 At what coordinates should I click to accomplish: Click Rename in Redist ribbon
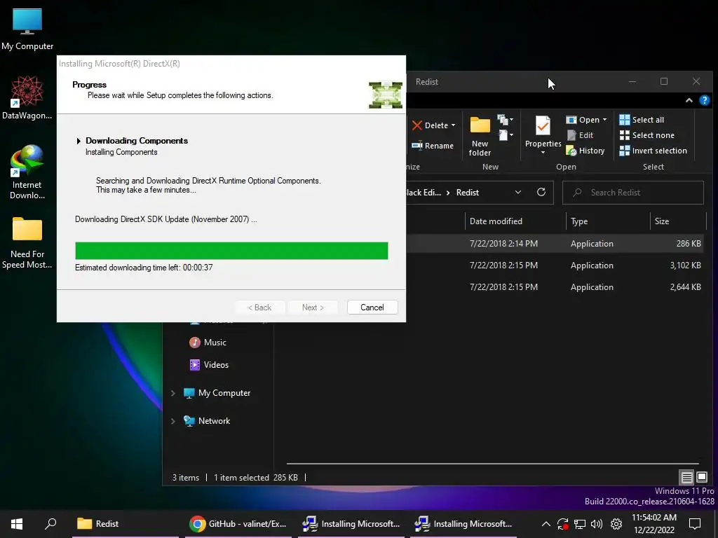tap(432, 146)
